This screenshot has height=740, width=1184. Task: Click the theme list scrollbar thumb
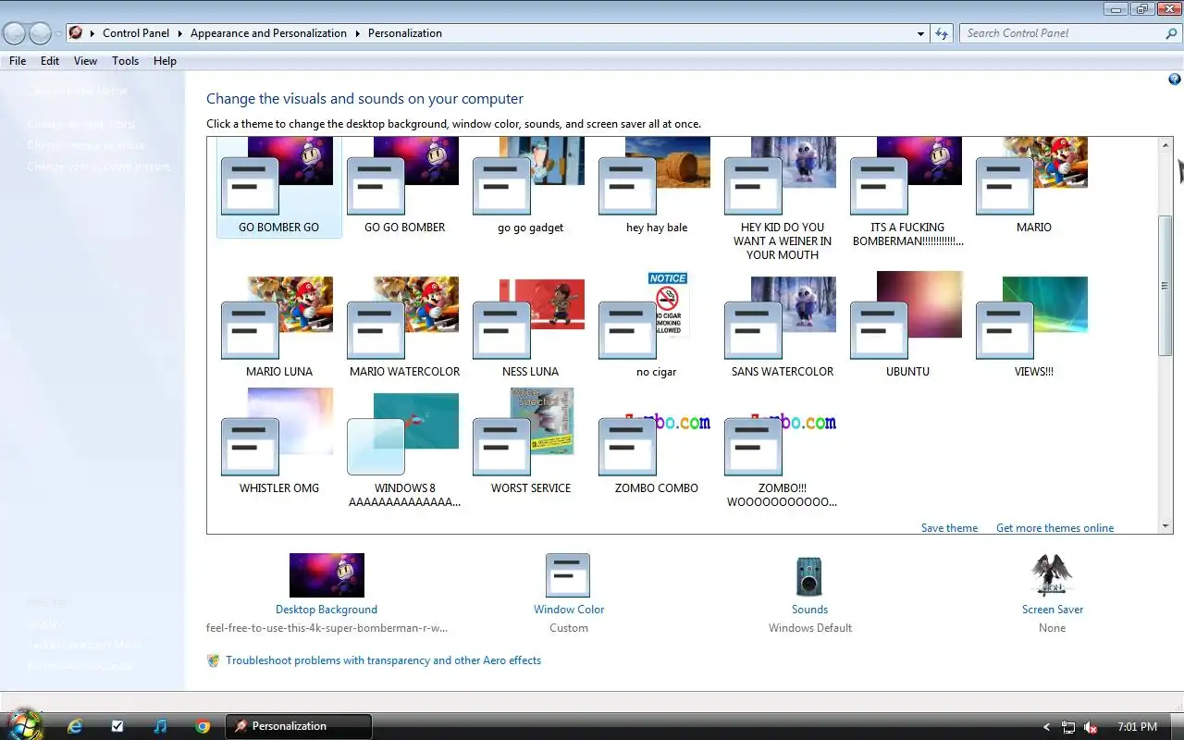(1165, 285)
